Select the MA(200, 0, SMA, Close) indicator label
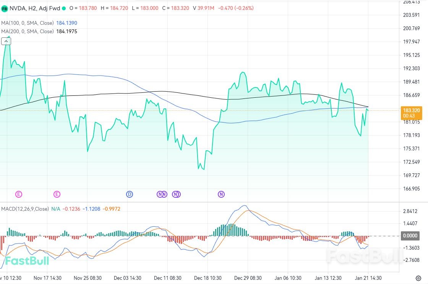 tap(28, 31)
